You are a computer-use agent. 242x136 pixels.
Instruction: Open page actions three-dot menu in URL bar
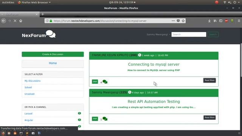point(173,21)
